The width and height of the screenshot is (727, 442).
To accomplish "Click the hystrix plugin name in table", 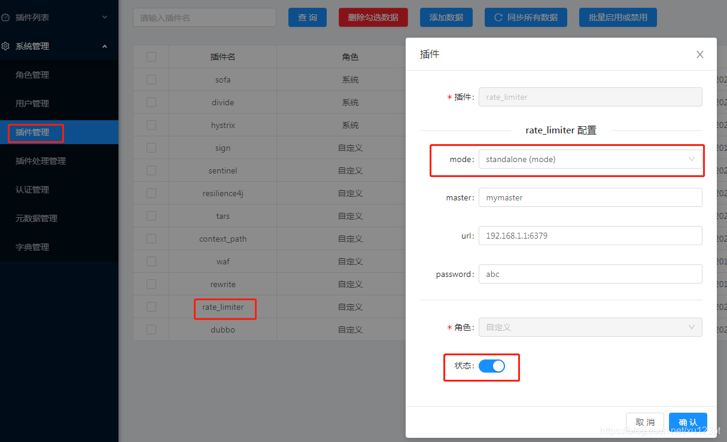I will tap(223, 125).
